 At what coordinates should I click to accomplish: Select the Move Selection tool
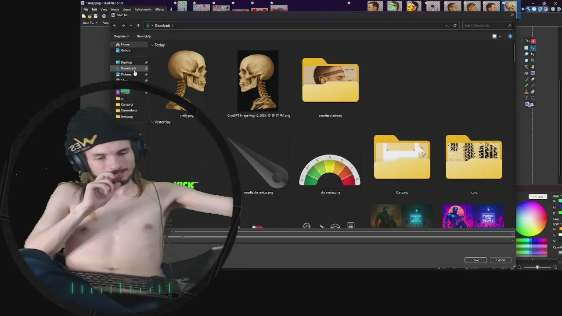tap(533, 54)
